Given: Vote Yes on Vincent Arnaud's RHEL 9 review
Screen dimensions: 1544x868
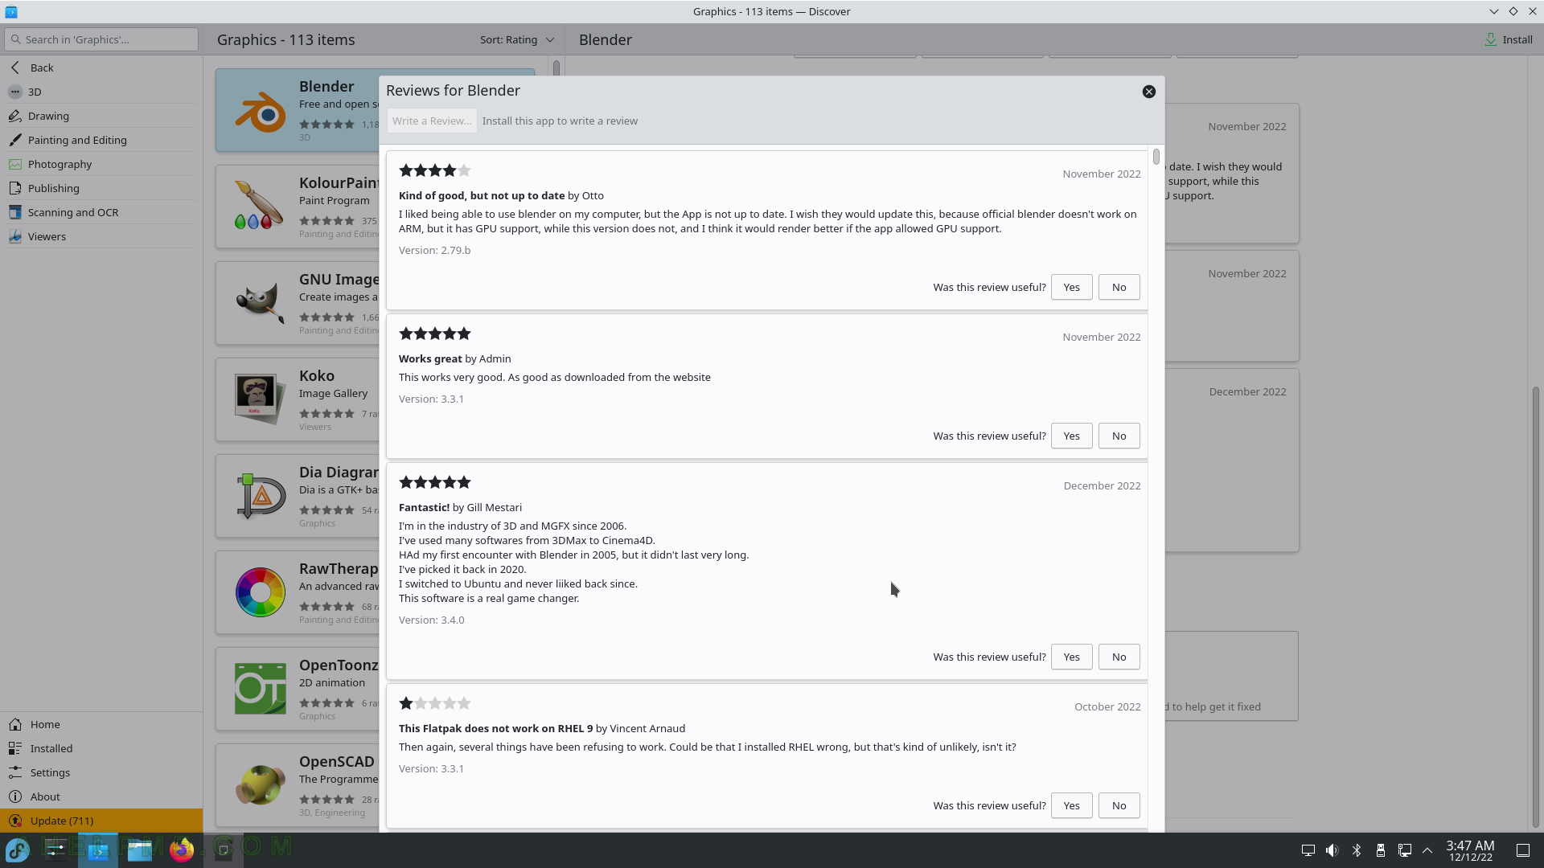Looking at the screenshot, I should coord(1071,805).
